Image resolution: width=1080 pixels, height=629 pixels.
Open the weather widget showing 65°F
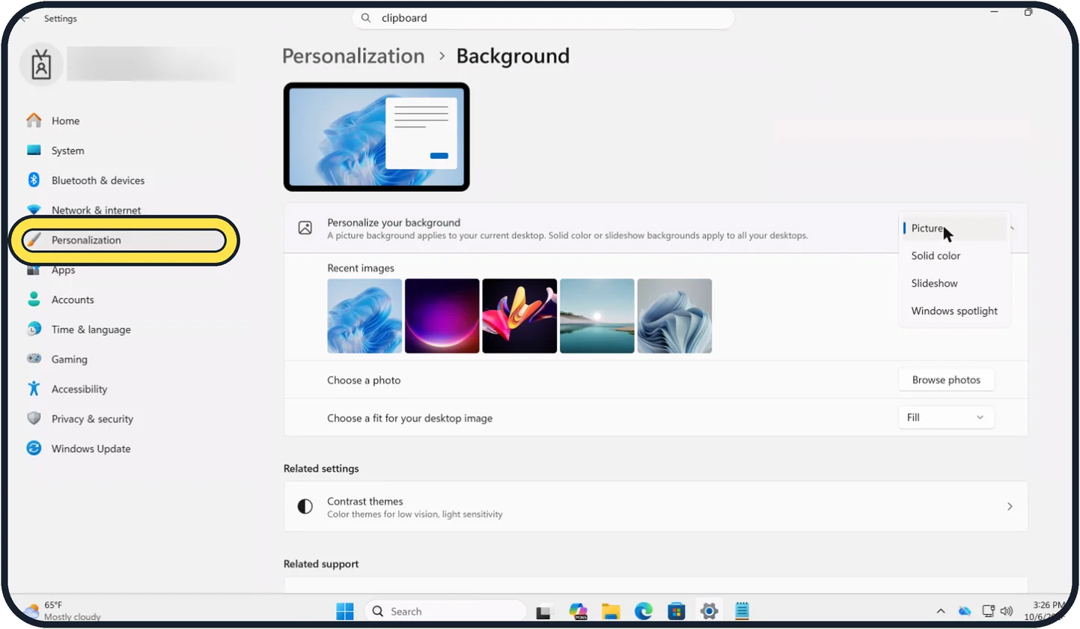tap(61, 611)
